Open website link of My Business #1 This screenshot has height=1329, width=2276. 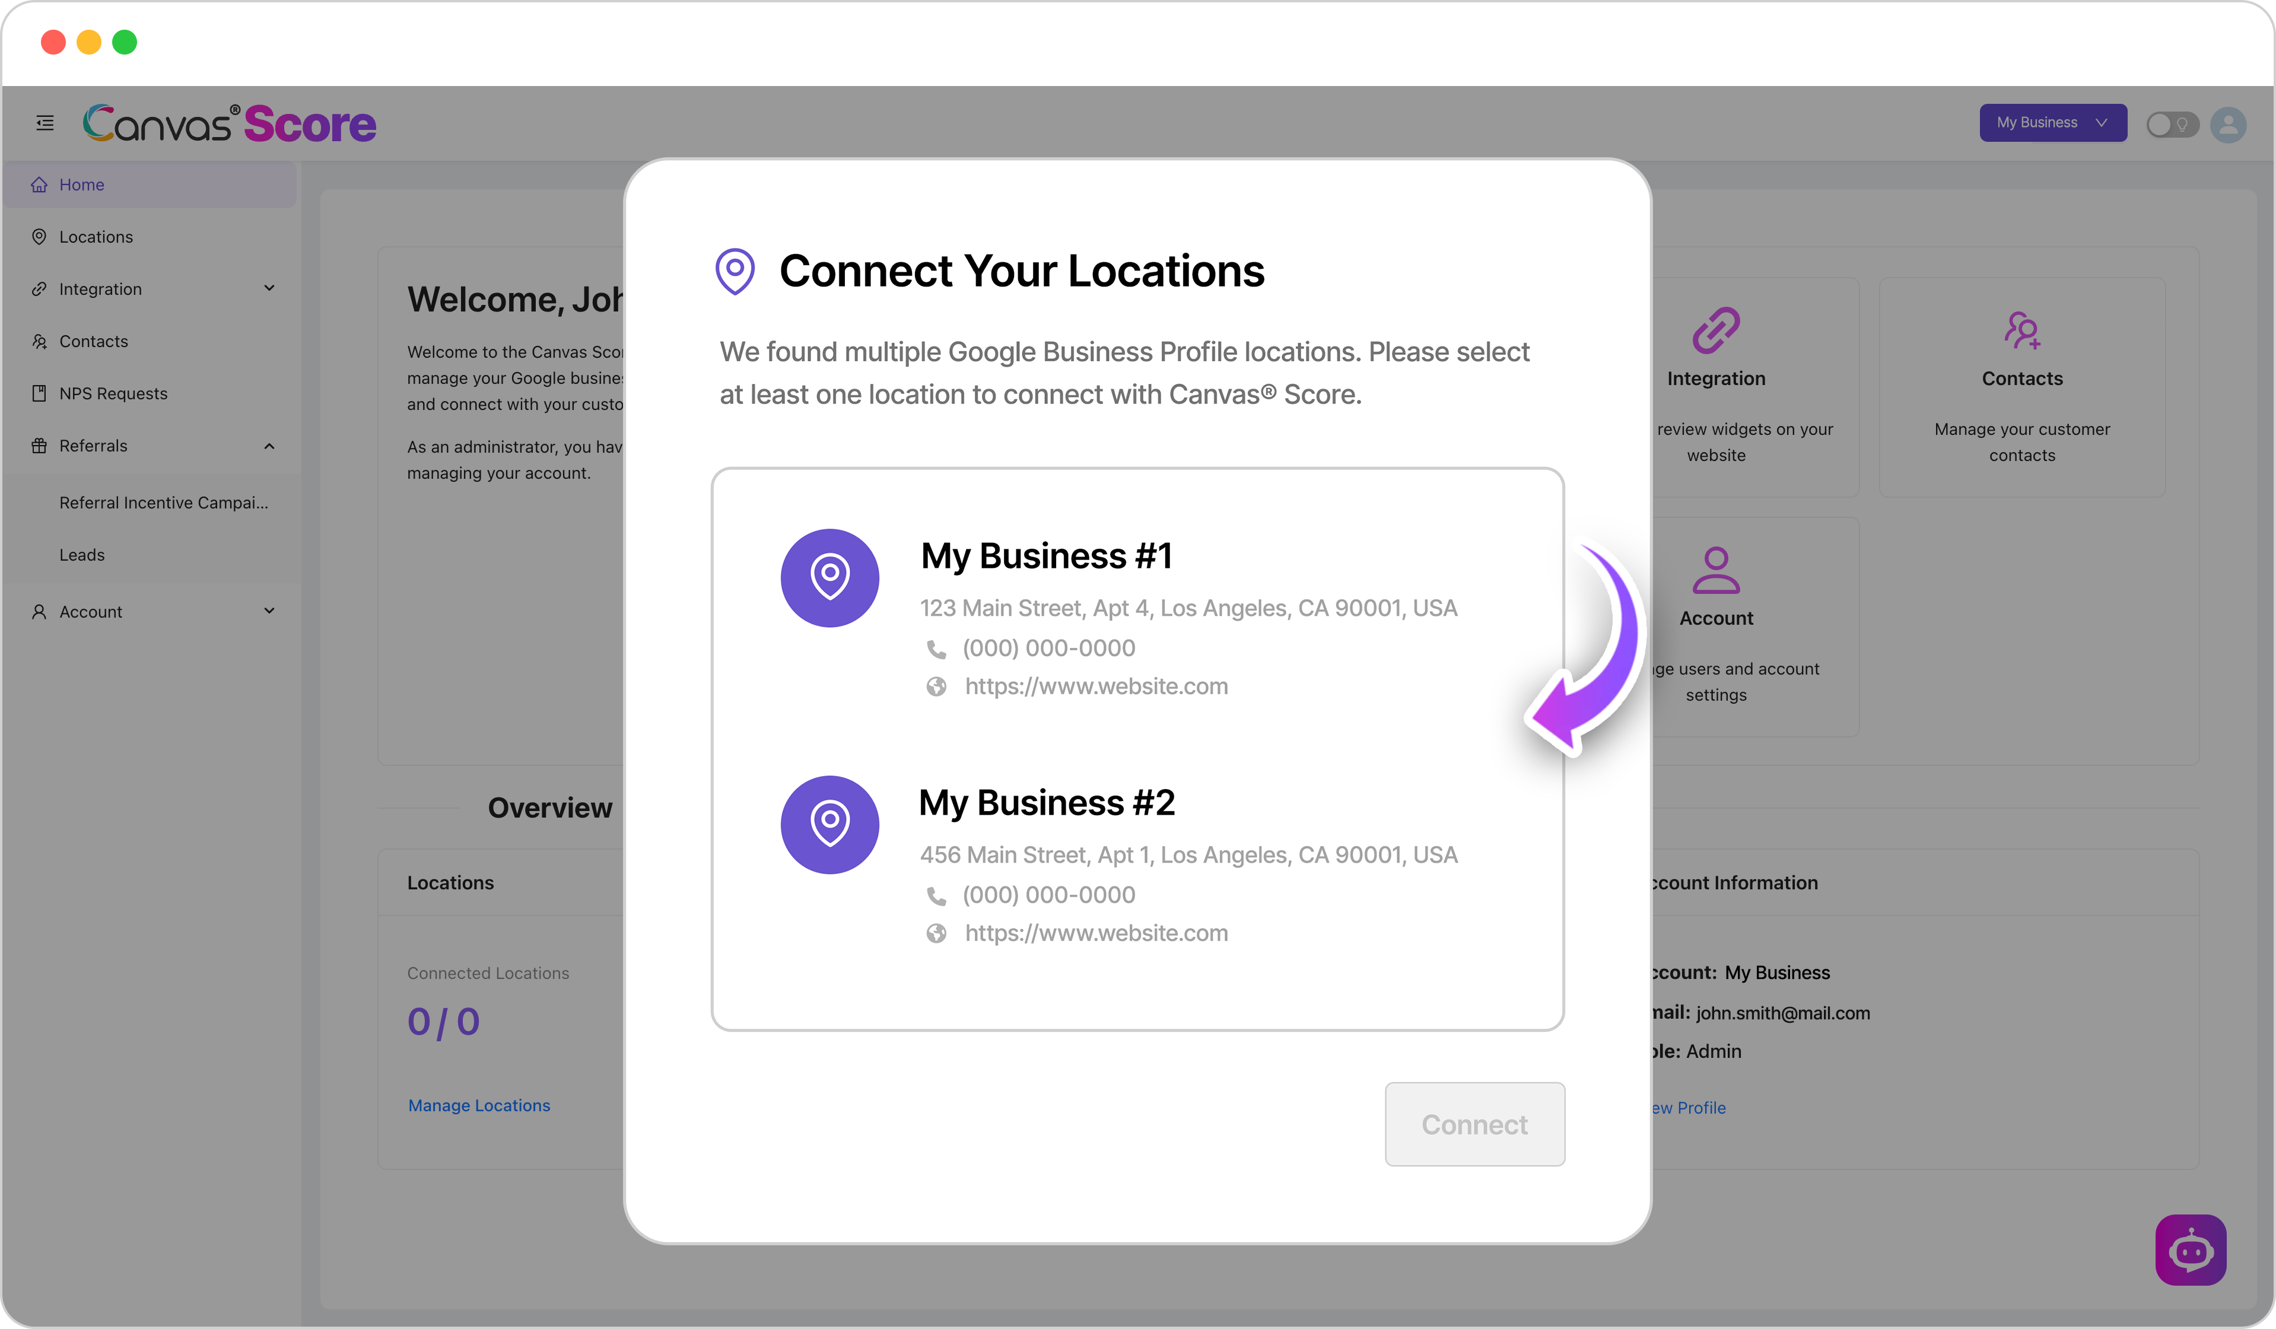click(x=1096, y=686)
